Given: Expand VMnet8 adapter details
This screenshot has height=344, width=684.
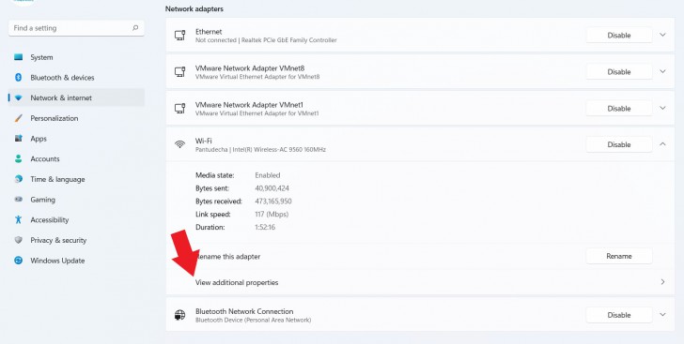Looking at the screenshot, I should 662,71.
